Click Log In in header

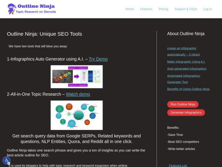coord(208,9)
